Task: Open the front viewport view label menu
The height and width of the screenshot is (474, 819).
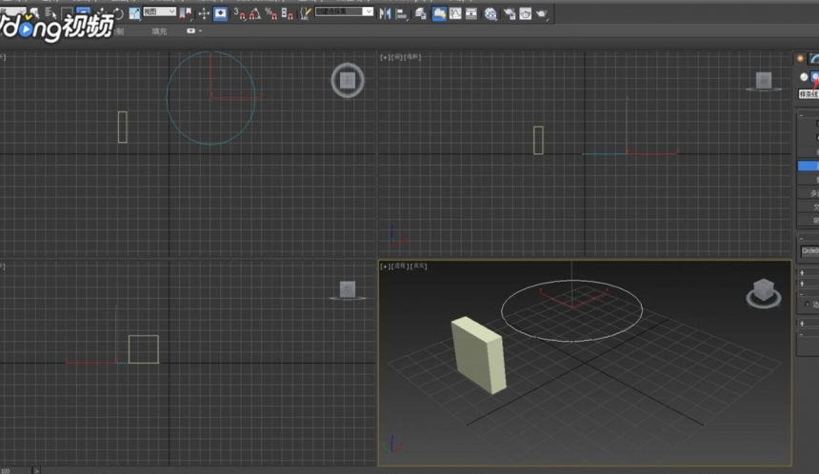Action: coord(396,57)
